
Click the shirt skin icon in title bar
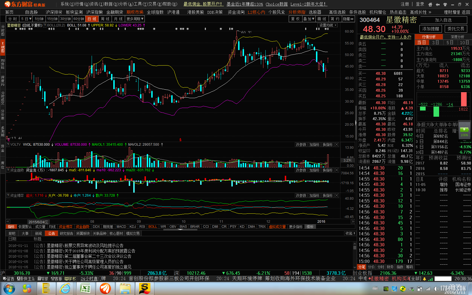[445, 4]
